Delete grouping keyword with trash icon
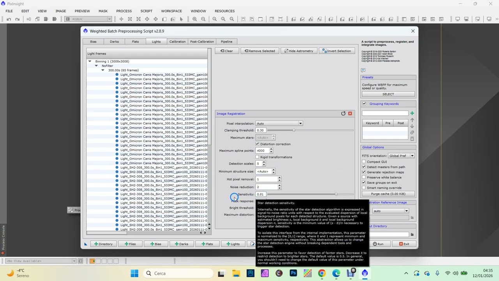The height and width of the screenshot is (281, 499). 412,139
